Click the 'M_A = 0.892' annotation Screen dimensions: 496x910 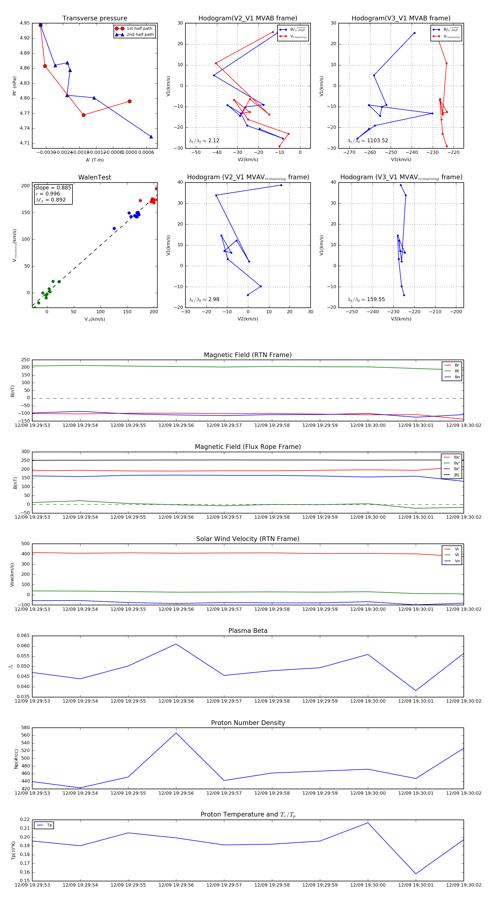(50, 200)
